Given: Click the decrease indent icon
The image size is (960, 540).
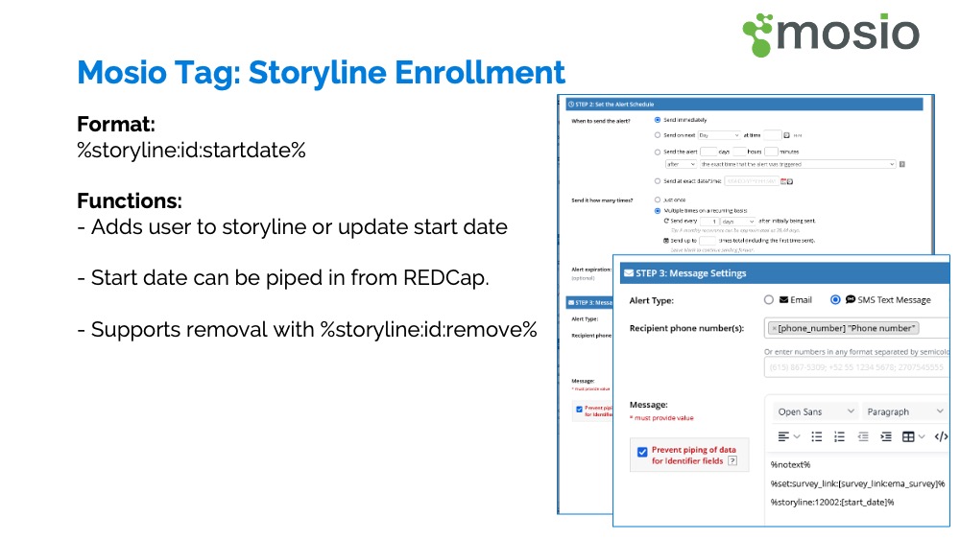Looking at the screenshot, I should (x=863, y=436).
